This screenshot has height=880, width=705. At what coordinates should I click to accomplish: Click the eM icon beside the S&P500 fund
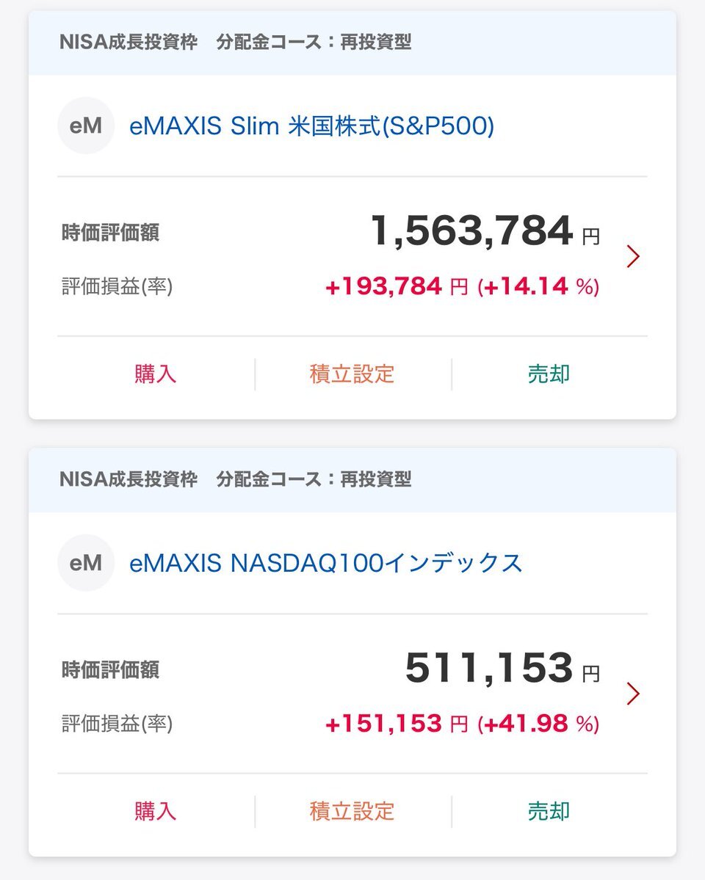click(86, 126)
